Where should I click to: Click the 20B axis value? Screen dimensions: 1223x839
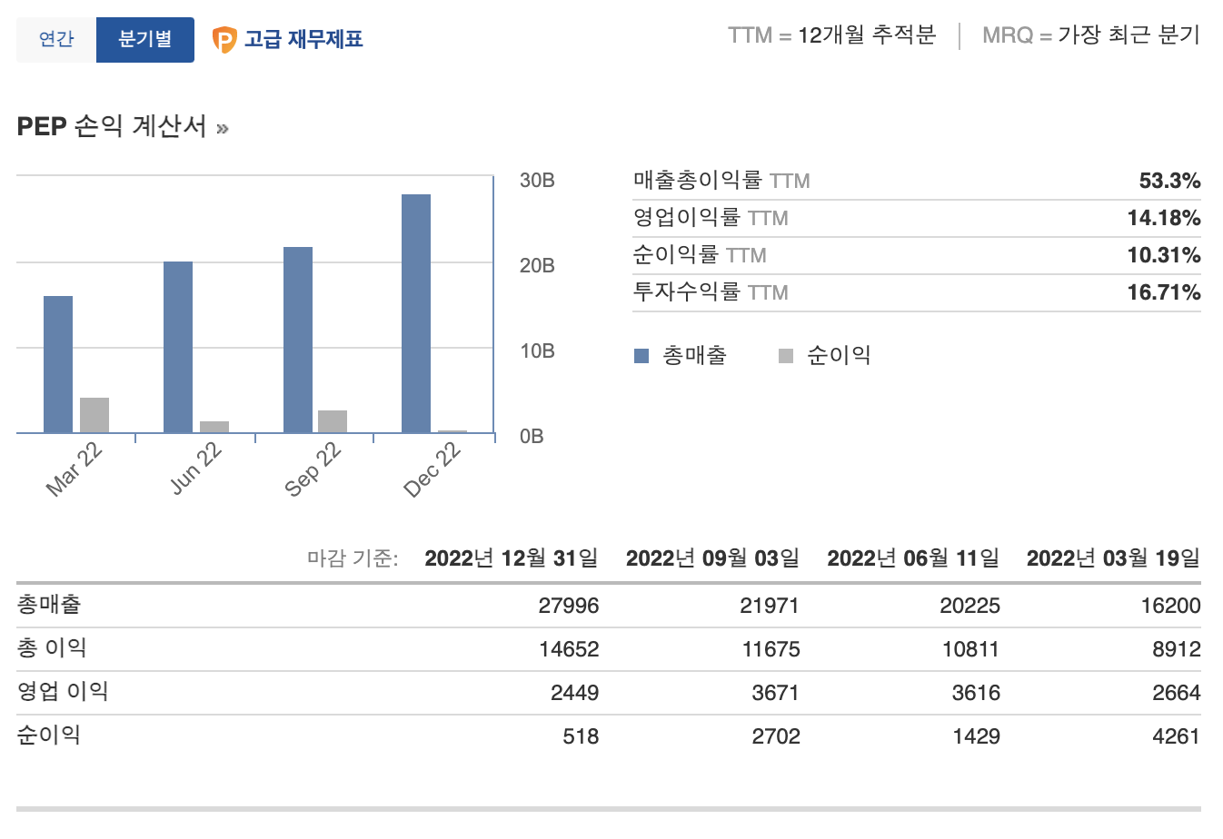(537, 266)
